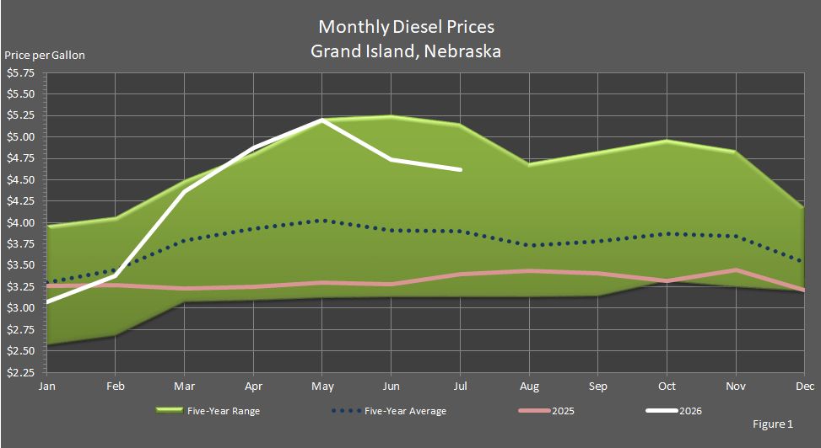Image resolution: width=821 pixels, height=448 pixels.
Task: Click the Jul x-axis label
Action: pos(460,387)
